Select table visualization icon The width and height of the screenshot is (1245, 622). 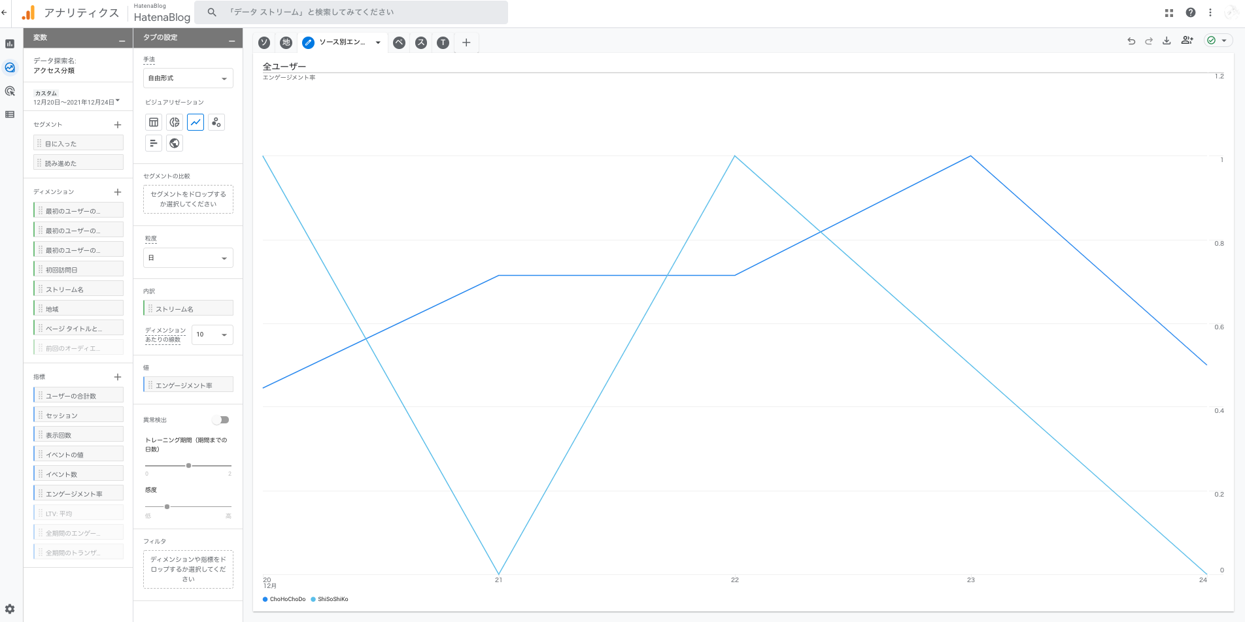[x=154, y=122]
